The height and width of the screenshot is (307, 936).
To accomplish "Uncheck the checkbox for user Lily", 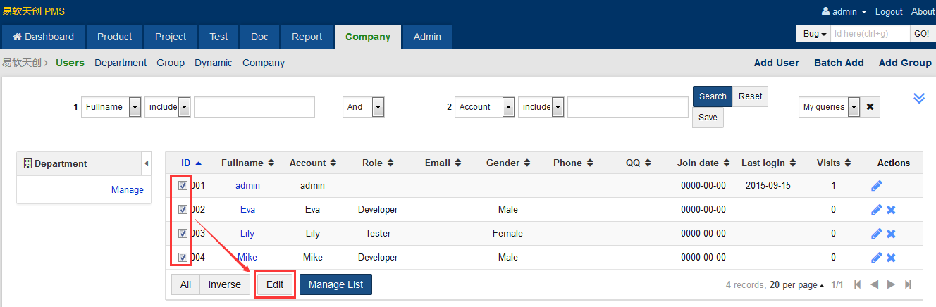I will coord(183,233).
